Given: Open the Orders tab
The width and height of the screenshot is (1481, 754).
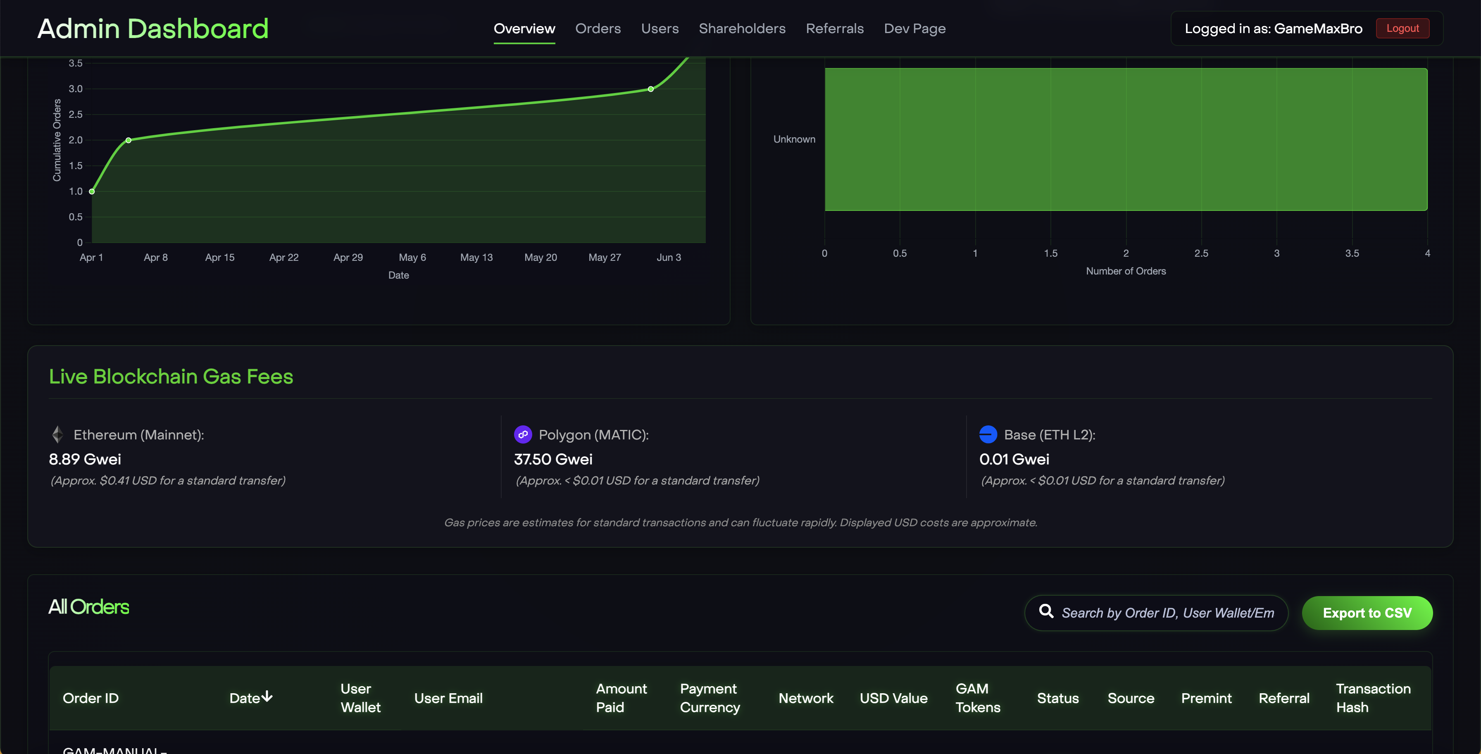Looking at the screenshot, I should coord(598,29).
